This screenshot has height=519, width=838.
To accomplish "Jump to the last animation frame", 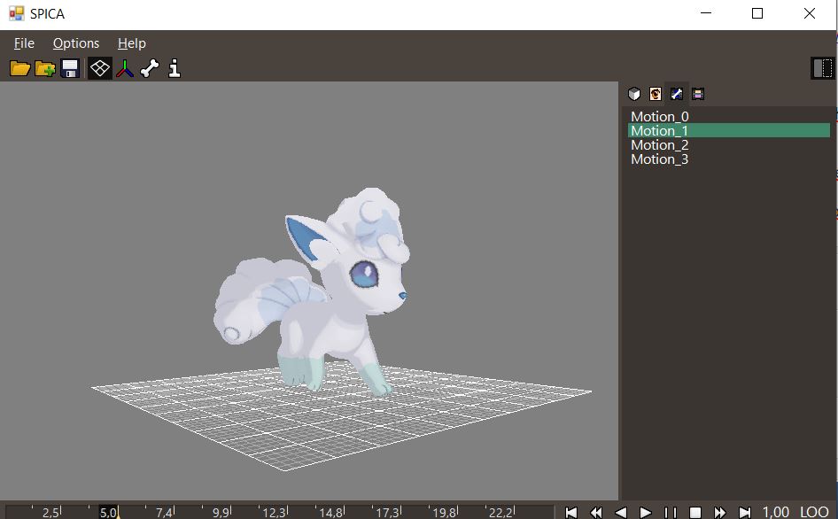I will (x=744, y=513).
